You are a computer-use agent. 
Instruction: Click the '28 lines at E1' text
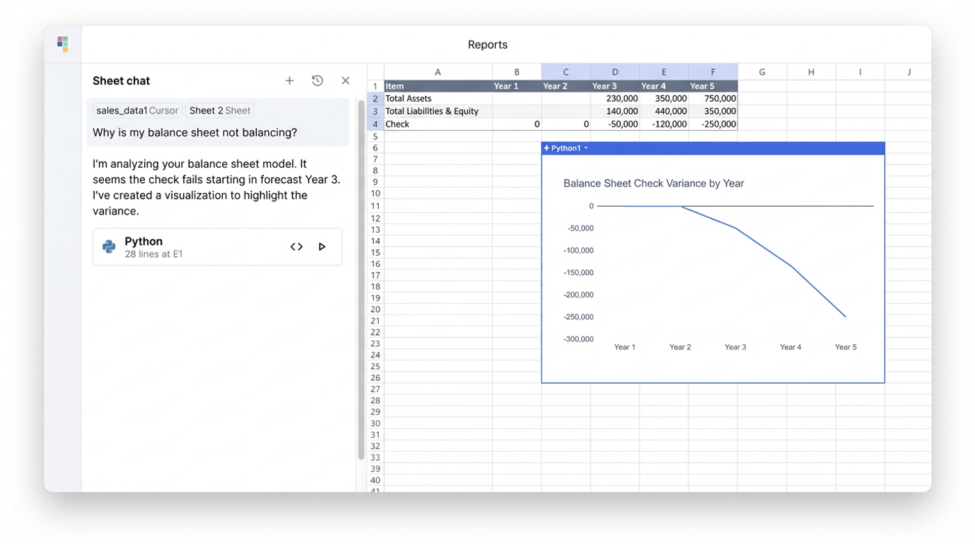[154, 254]
